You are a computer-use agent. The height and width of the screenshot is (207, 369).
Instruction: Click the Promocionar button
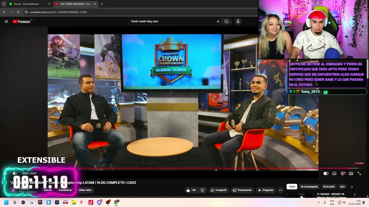(x=242, y=190)
